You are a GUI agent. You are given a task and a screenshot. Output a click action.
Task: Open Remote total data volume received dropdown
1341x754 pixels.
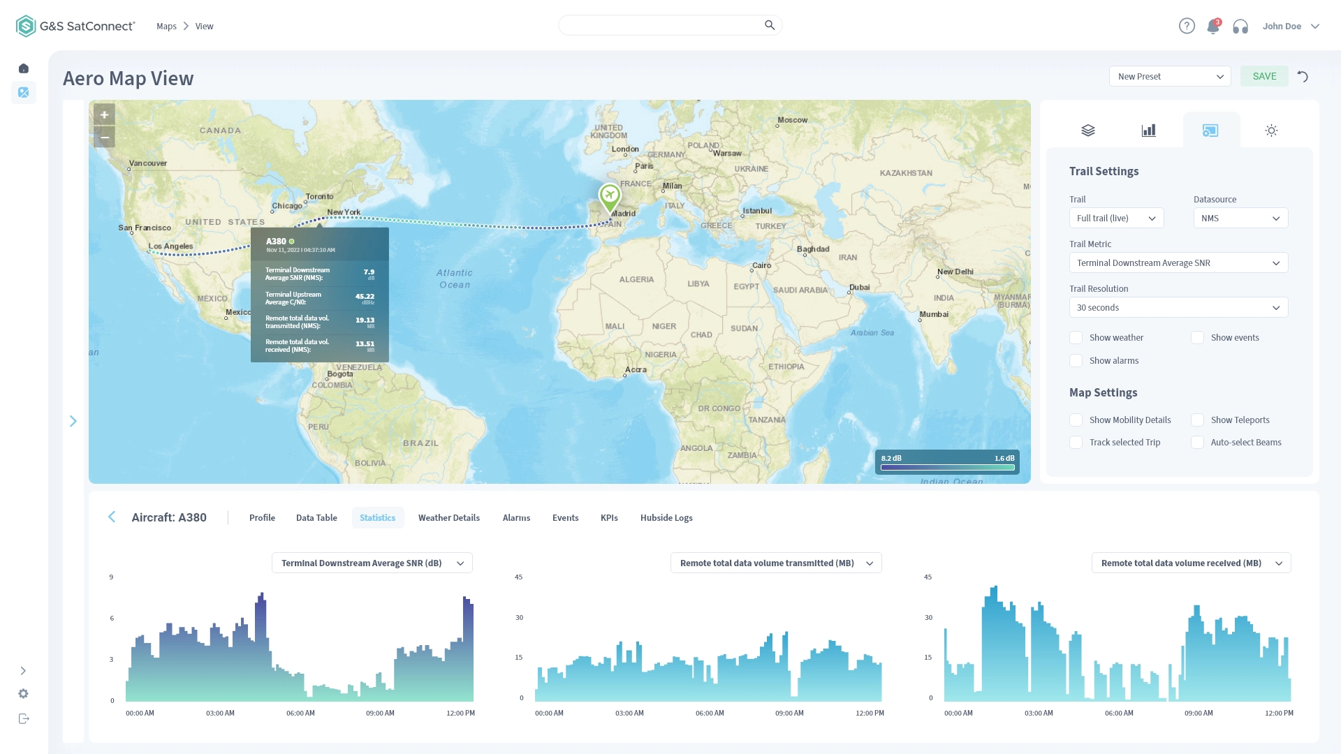[x=1191, y=563]
